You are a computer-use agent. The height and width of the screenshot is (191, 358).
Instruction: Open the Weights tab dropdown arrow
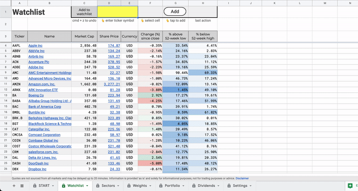[150, 186]
